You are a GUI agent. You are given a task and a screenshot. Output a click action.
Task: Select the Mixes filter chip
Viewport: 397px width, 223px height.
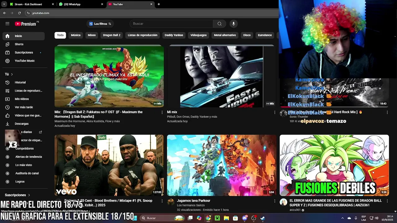(x=92, y=35)
